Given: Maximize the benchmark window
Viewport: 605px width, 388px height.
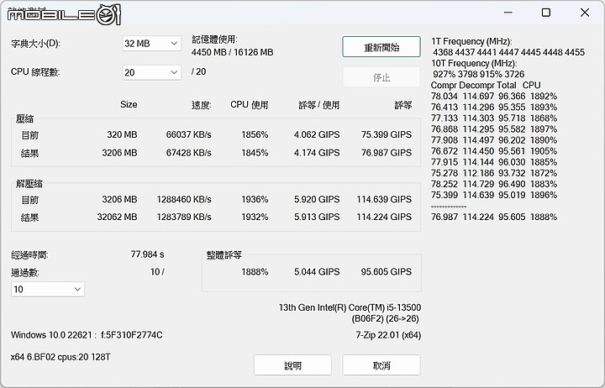Looking at the screenshot, I should (x=546, y=13).
